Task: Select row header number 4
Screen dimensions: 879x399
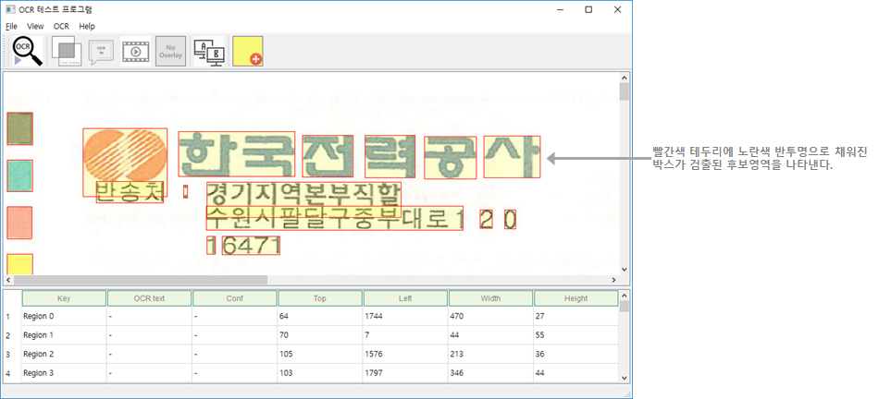Action: [7, 373]
